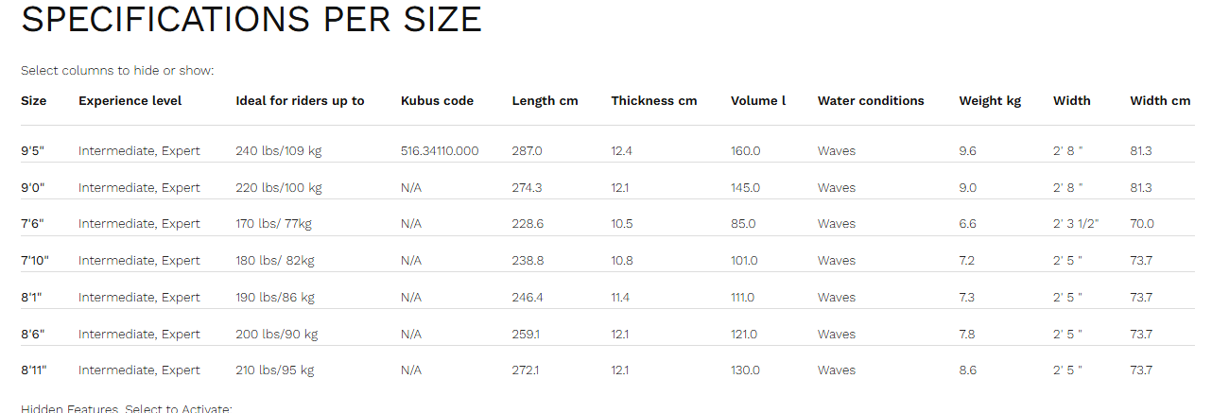Viewport: 1212px width, 413px height.
Task: Select the 7'6" size row label
Action: (32, 224)
